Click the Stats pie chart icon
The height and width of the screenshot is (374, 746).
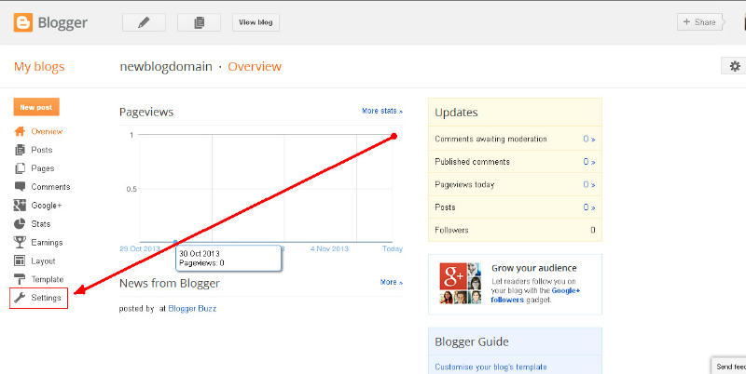[x=20, y=224]
